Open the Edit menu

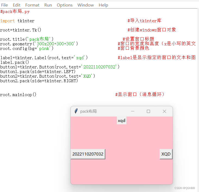(17, 5)
